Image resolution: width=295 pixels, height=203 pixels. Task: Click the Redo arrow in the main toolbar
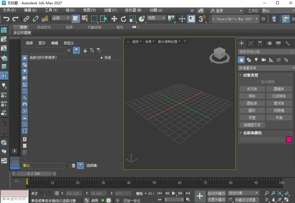(16, 19)
